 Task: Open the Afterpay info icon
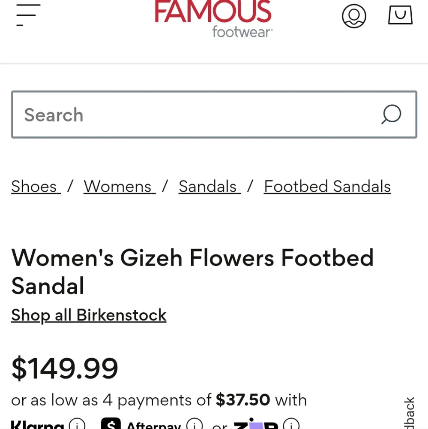195,424
